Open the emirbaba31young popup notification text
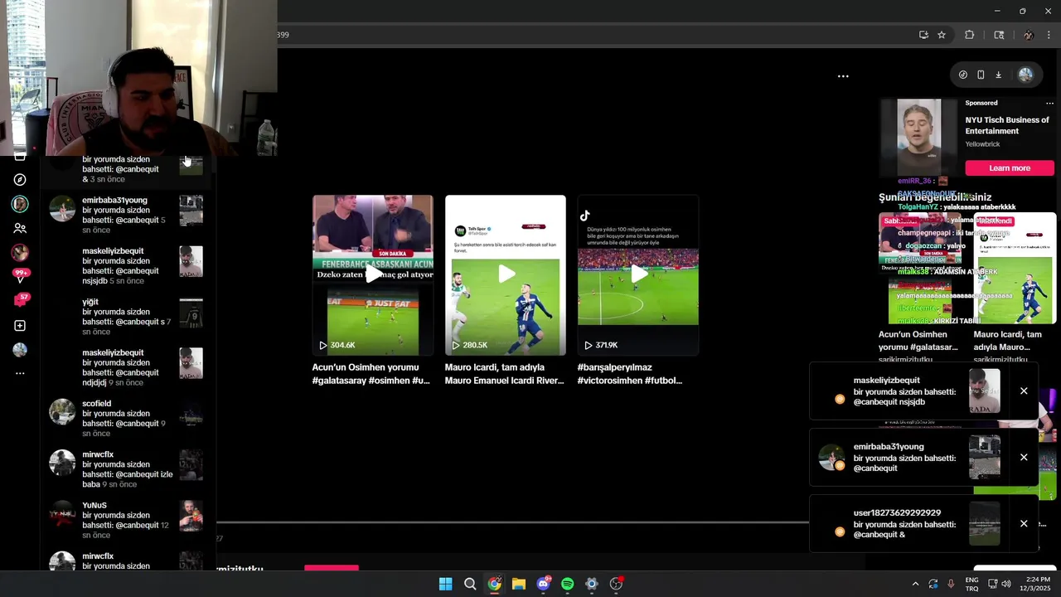Image resolution: width=1061 pixels, height=597 pixels. 904,458
